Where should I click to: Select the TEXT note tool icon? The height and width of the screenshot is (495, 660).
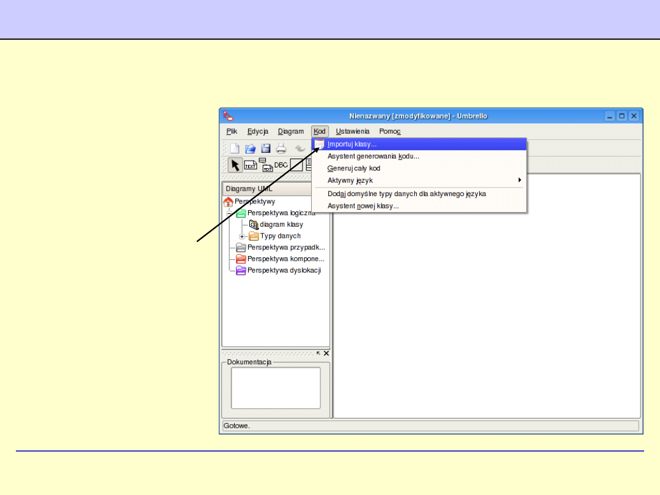(251, 165)
